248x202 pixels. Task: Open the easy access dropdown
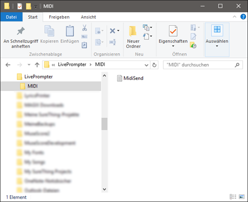[x=148, y=36]
